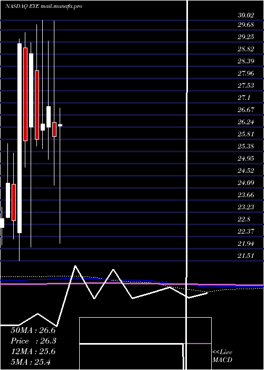The image size is (264, 370).
Task: Click the vertical white crosshair line
Action: coord(187,185)
